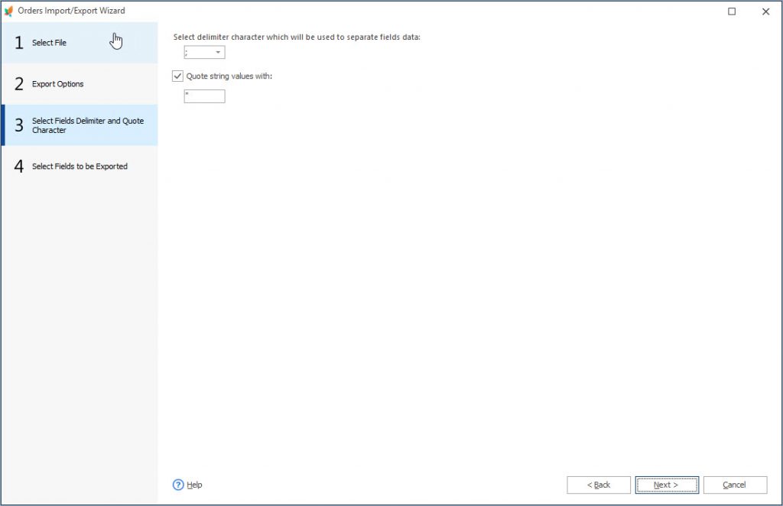Click the Next button to continue
This screenshot has width=783, height=506.
click(x=666, y=485)
